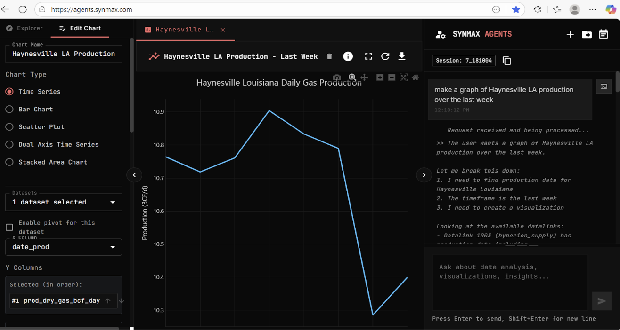Viewport: 620px width, 330px height.
Task: Select Stacked Area Chart option
Action: [x=9, y=162]
